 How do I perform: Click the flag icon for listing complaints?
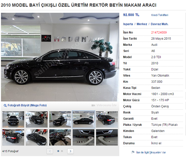133,152
